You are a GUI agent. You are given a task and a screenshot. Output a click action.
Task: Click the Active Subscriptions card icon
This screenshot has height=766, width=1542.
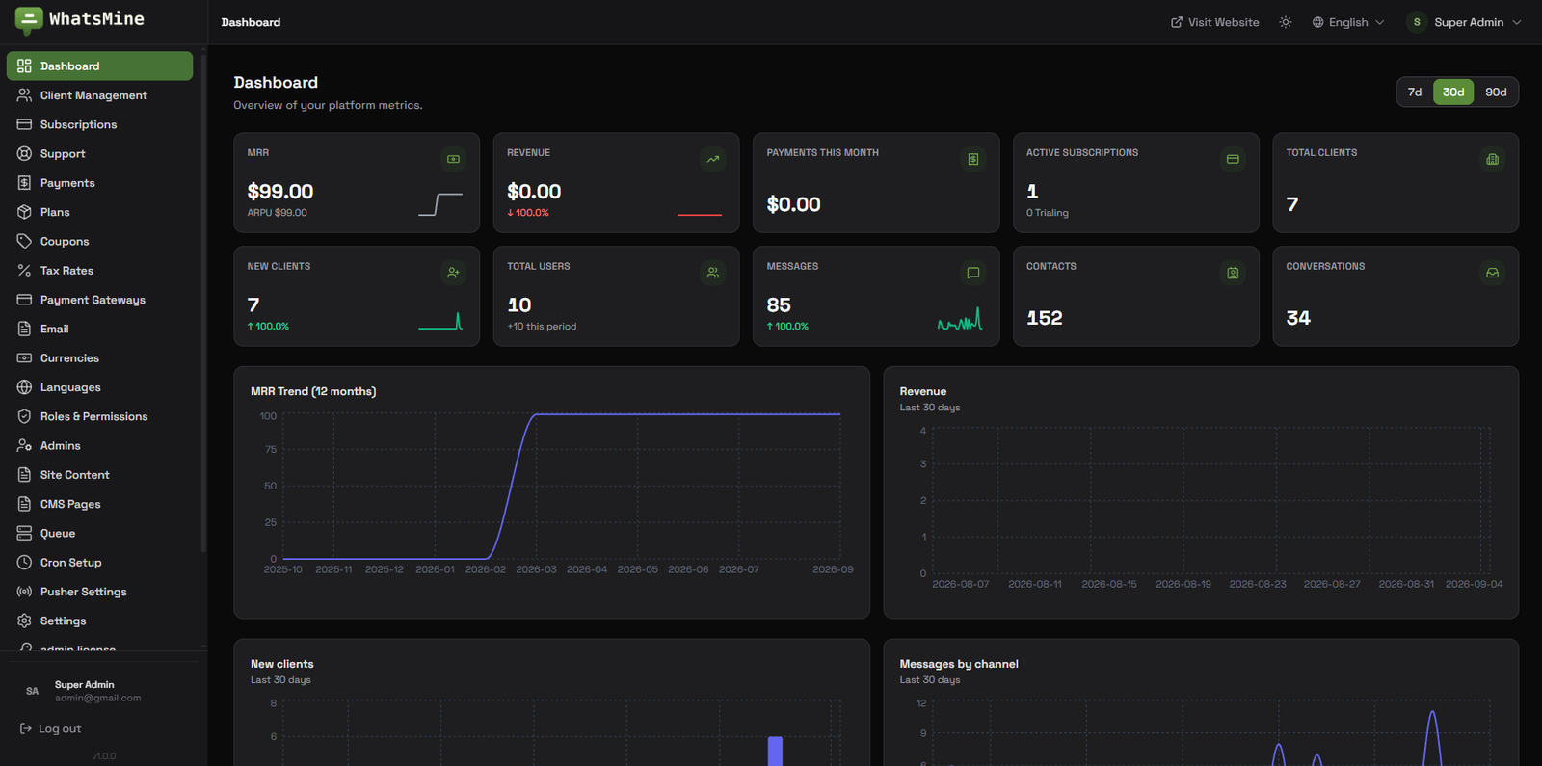coord(1233,159)
